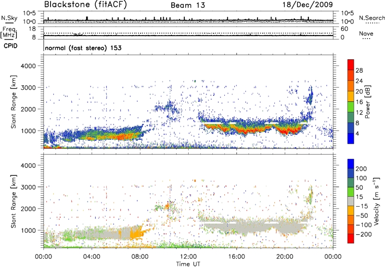Click the 'Beam 13' label
This screenshot has height=267, width=385.
coord(188,5)
